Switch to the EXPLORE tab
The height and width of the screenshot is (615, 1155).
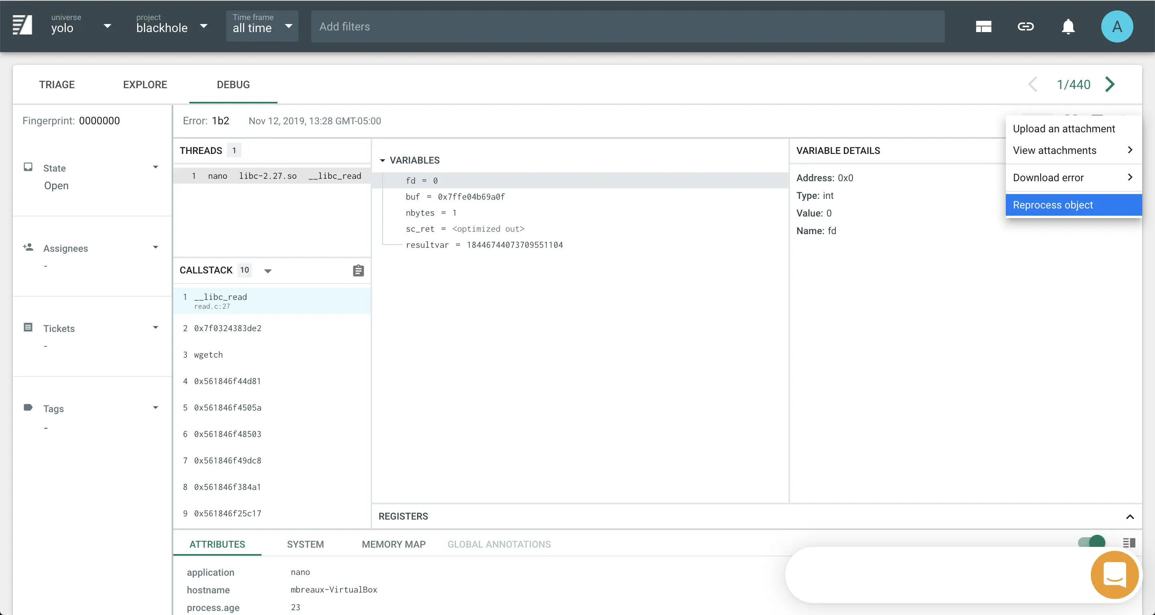pyautogui.click(x=145, y=85)
